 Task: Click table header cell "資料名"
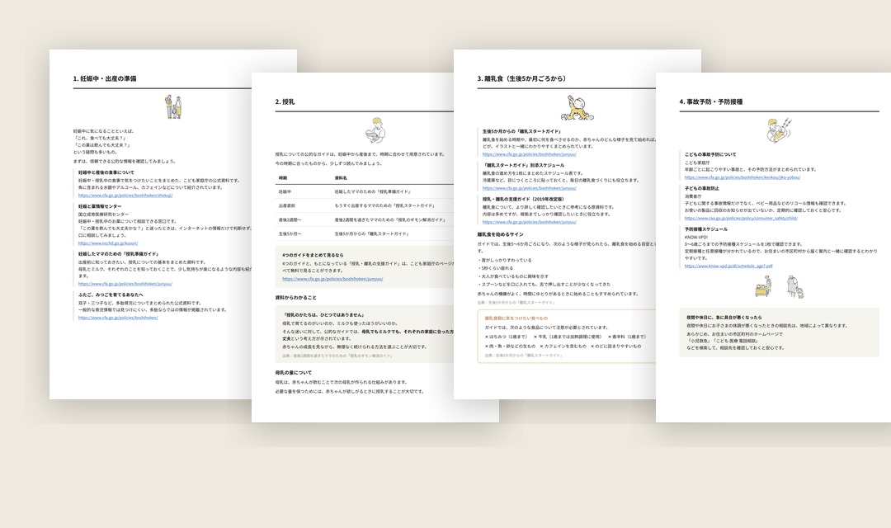(341, 178)
